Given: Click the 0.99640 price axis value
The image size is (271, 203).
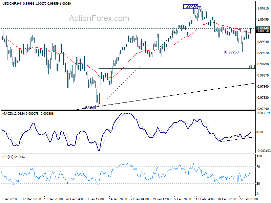Looking at the screenshot, I should click(263, 42).
